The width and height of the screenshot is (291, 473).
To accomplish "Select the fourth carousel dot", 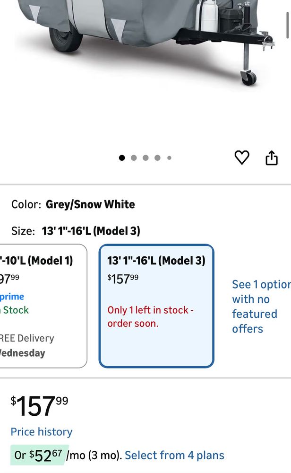I will click(x=156, y=157).
